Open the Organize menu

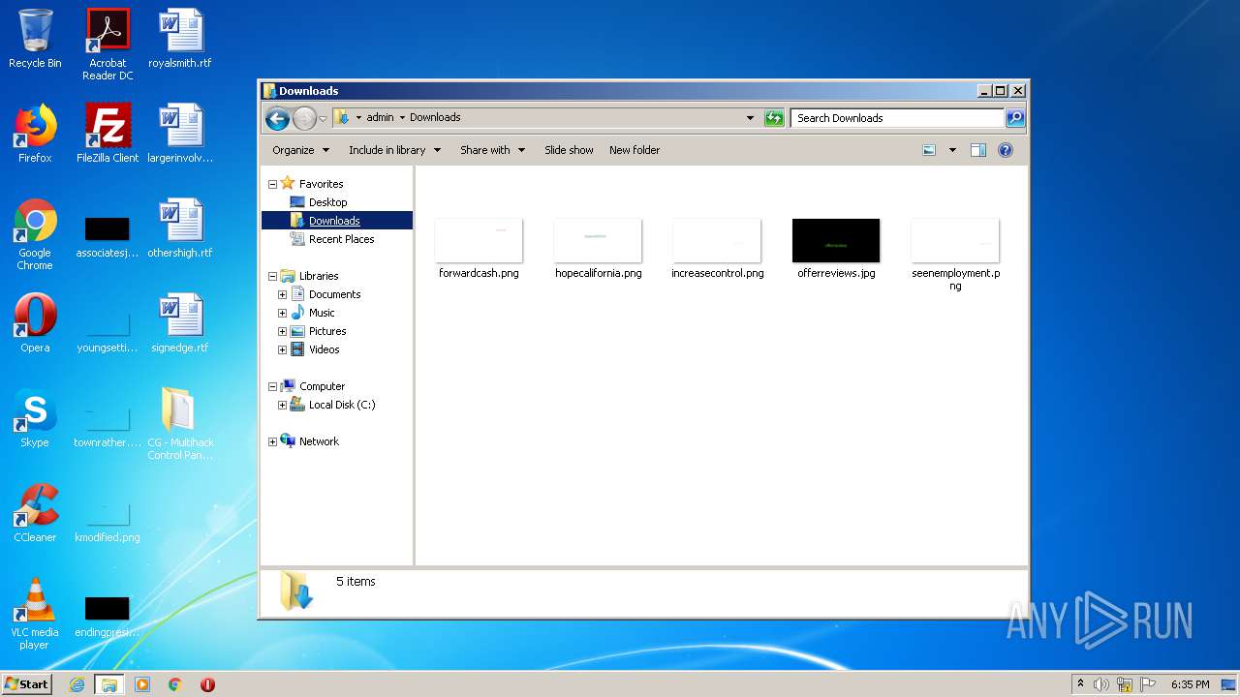point(300,150)
